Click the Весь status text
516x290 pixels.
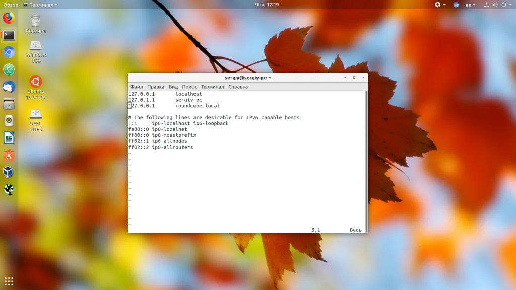[x=355, y=230]
